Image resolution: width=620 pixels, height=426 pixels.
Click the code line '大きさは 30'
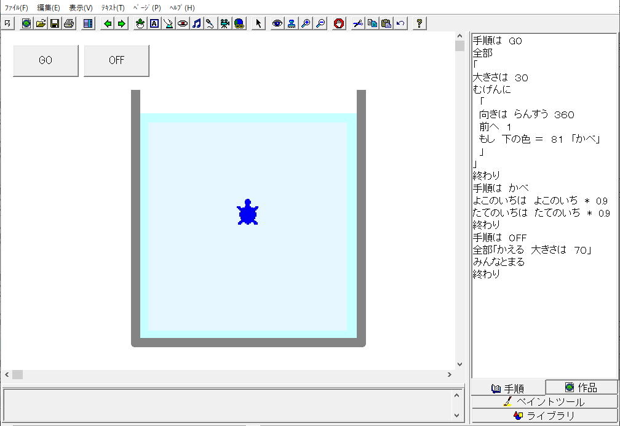click(x=501, y=77)
